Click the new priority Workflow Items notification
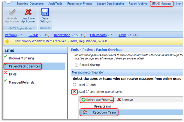Viewport: 184px width, 122px height. click(x=61, y=41)
